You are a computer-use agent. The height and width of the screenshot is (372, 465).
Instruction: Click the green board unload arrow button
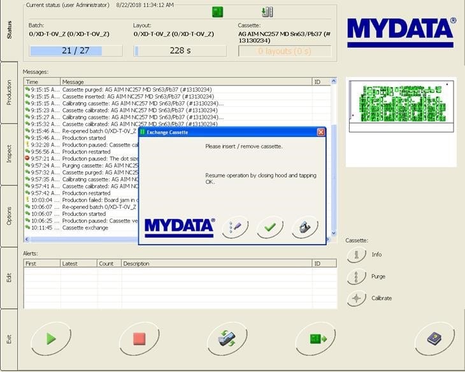pyautogui.click(x=315, y=339)
